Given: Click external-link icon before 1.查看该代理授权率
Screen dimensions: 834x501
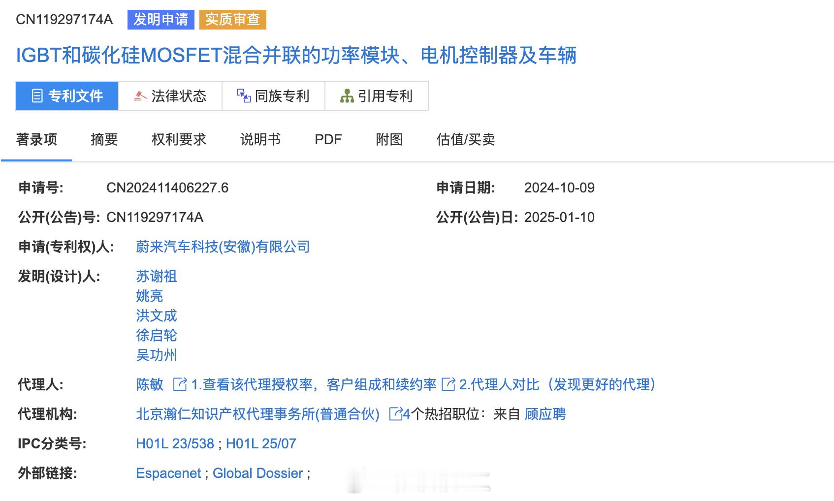Looking at the screenshot, I should (180, 384).
